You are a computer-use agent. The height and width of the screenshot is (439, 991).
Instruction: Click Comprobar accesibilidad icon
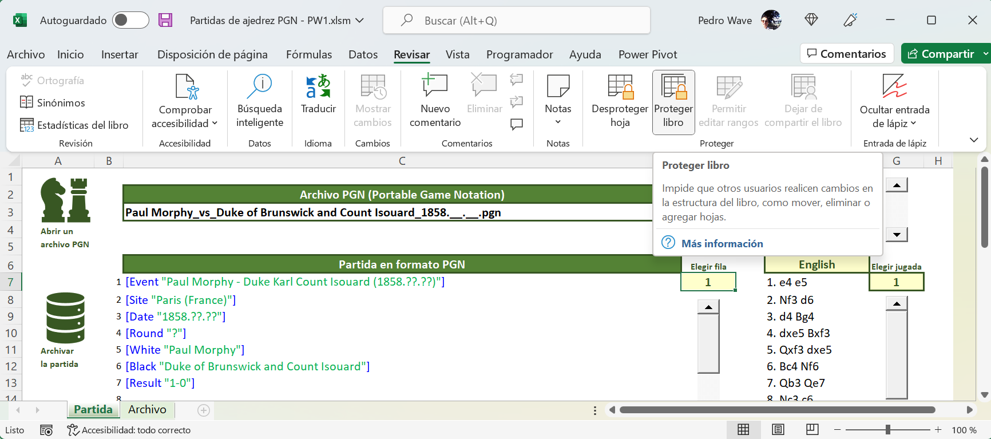pos(187,86)
